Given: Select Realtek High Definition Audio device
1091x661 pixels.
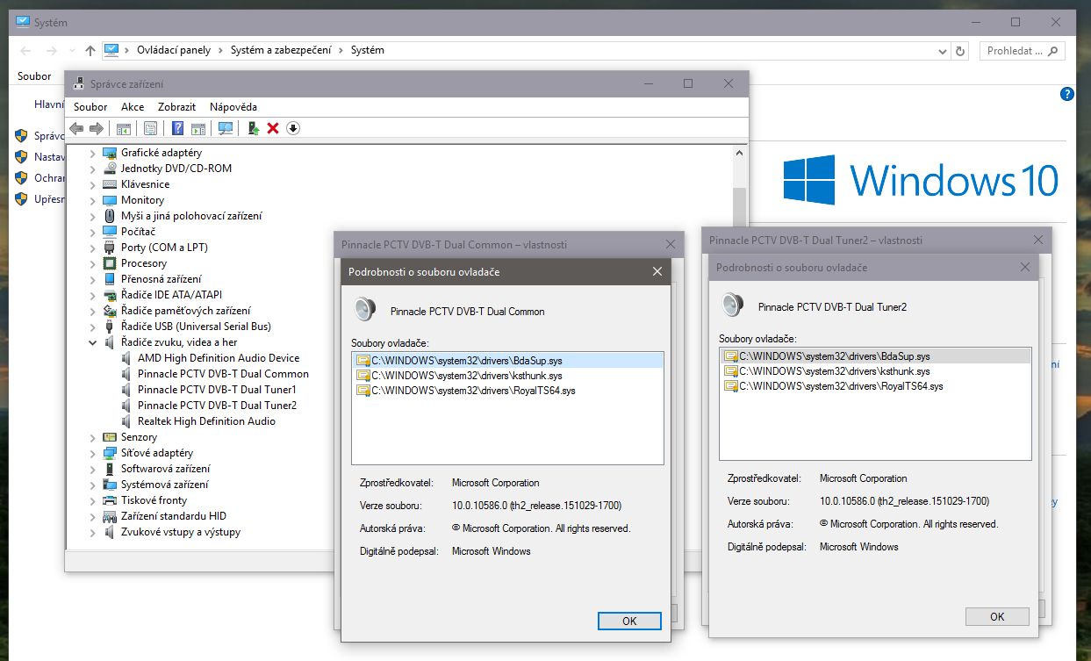Looking at the screenshot, I should pos(206,421).
